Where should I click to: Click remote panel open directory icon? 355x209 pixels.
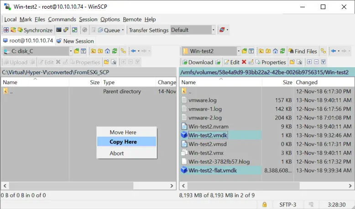coord(244,51)
